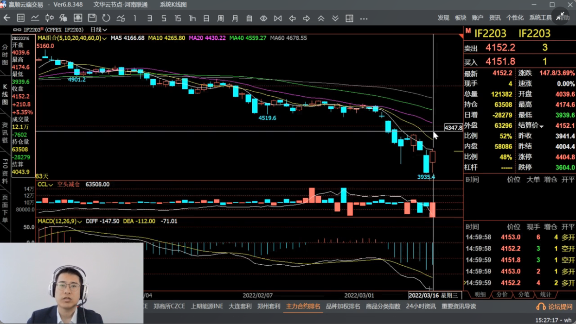This screenshot has height=324, width=576.
Task: Click the headset icon beside 论坛提问
Action: click(x=541, y=306)
